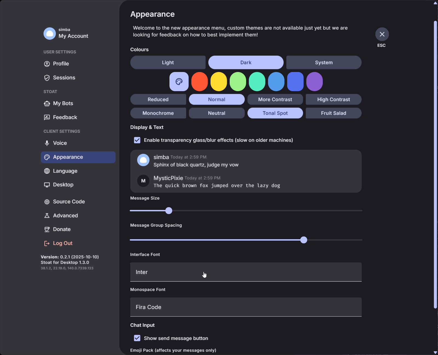Go to My Bots section

tap(78, 103)
